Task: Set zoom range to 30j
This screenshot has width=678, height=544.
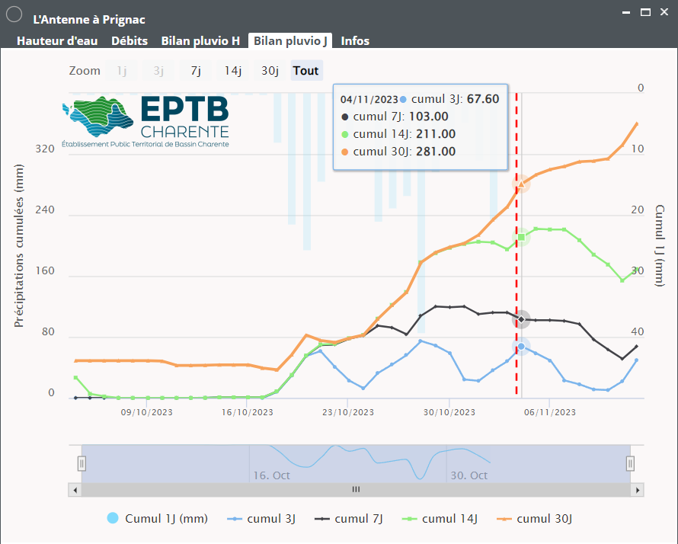Action: 270,71
